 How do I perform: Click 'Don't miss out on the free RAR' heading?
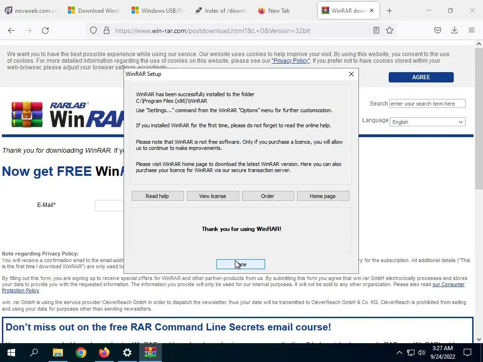tap(168, 327)
